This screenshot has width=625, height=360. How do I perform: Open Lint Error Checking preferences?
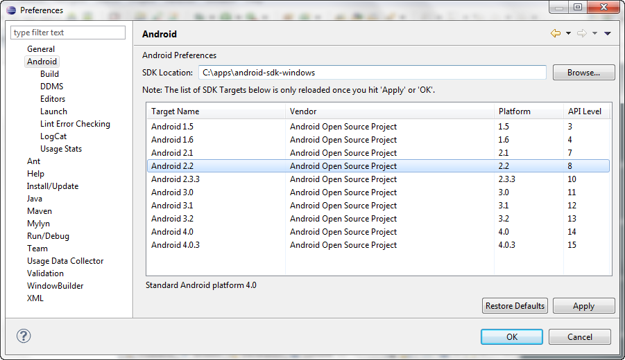coord(75,124)
